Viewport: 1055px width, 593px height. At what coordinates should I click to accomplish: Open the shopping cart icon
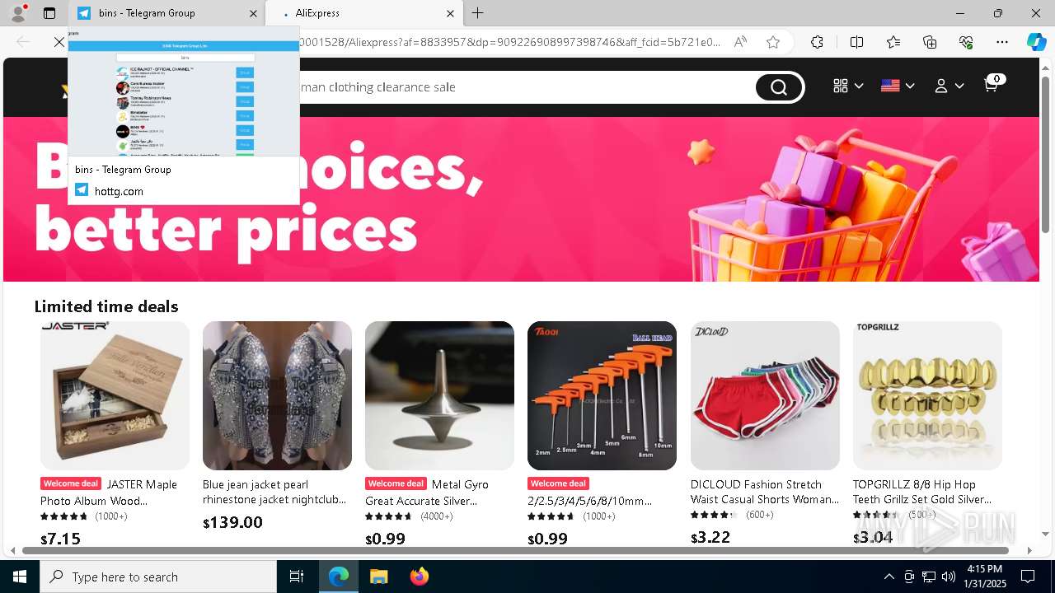click(992, 84)
